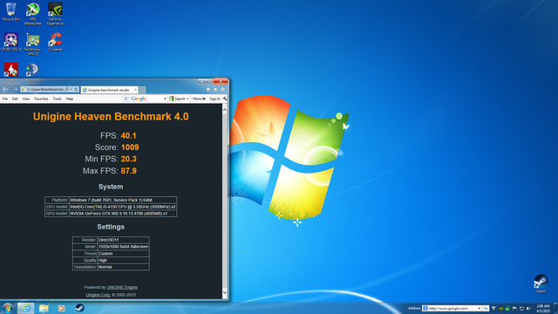Open the Windows Start orb

pos(8,308)
